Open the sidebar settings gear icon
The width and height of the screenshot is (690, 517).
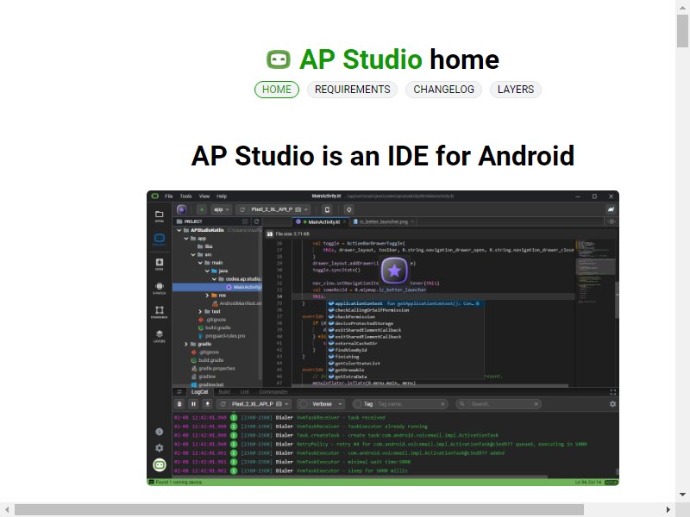point(160,448)
